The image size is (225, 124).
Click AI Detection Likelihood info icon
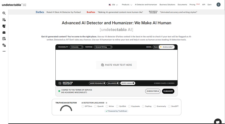pos(107,103)
